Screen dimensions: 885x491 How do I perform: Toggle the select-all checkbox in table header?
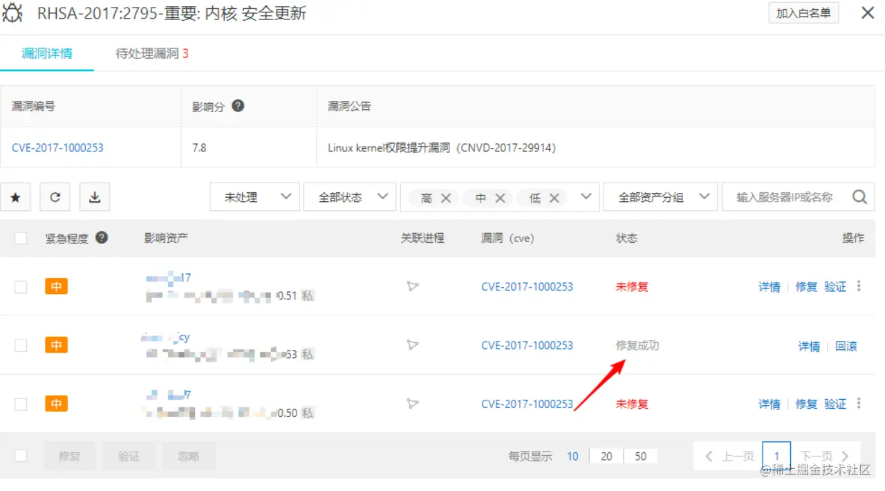tap(21, 238)
